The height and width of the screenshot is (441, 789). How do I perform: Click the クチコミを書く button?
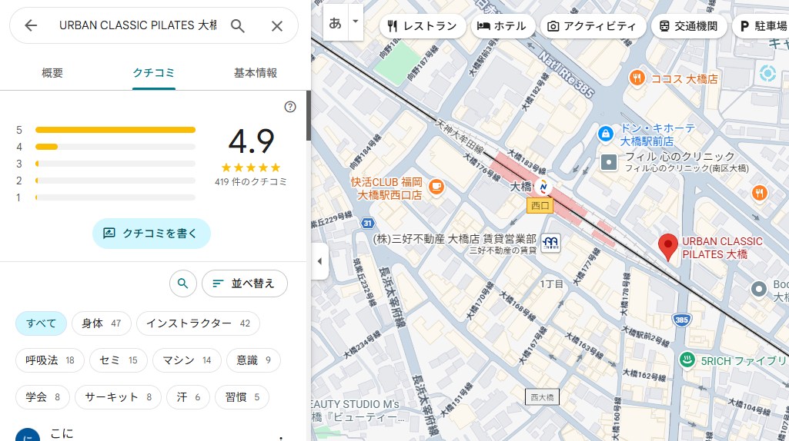151,234
